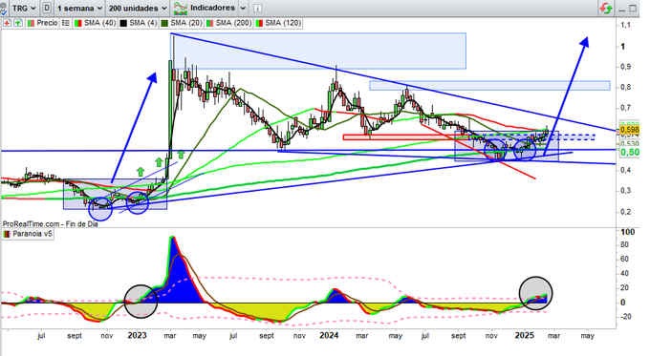Click the Paranoia v5 indicator label
This screenshot has height=356, width=650.
pos(32,234)
